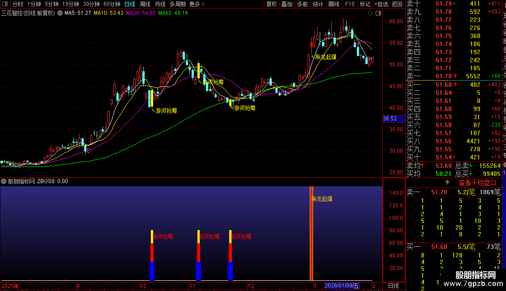506x291 pixels.
Task: Expand the 更多 periods menu
Action: point(197,4)
